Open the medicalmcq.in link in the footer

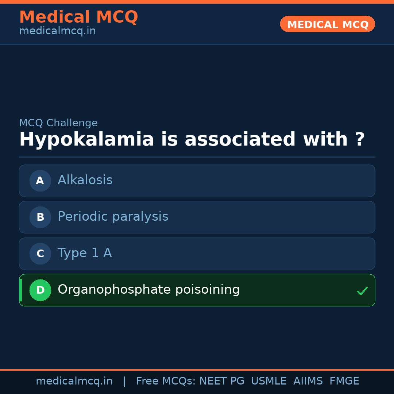74,381
